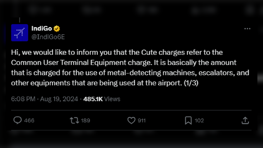
Task: Click the Aug 19, 2024 date
Action: coord(59,99)
